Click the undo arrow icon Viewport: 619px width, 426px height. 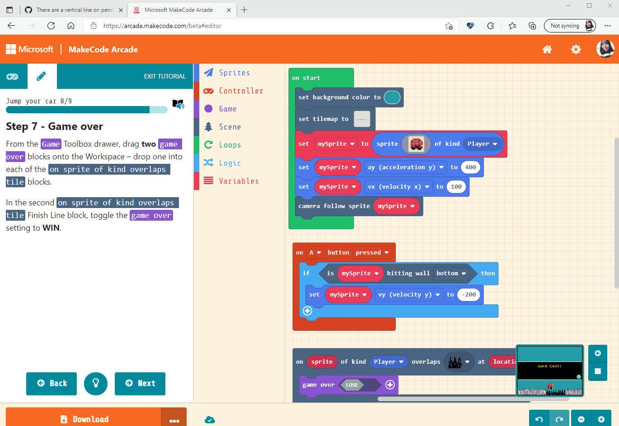539,419
